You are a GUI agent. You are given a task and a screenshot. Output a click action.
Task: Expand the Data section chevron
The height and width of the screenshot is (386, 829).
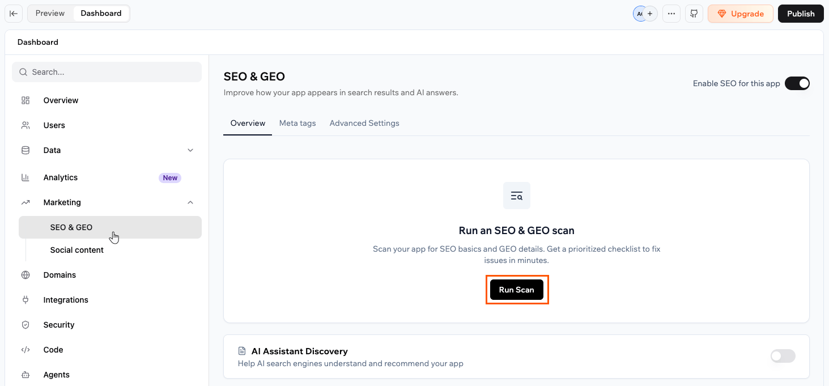(190, 150)
